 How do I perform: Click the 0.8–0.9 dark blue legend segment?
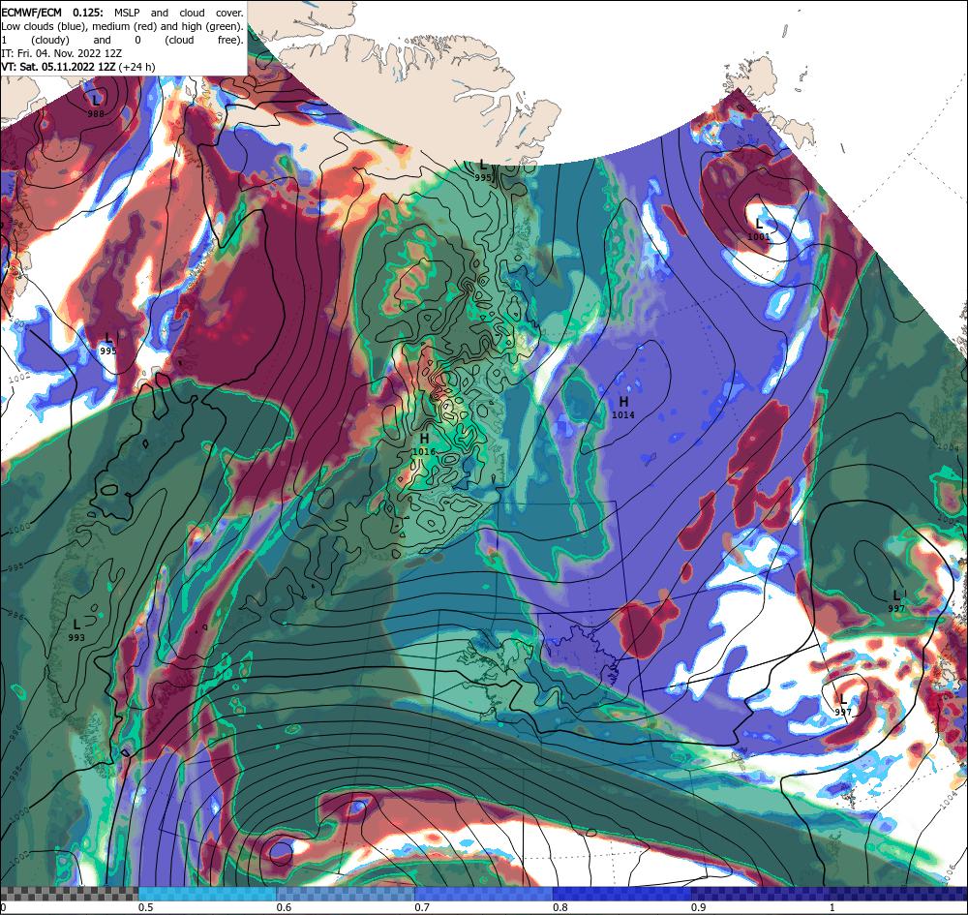point(622,894)
